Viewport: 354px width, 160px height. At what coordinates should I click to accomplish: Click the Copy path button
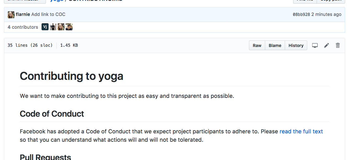(331, 1)
